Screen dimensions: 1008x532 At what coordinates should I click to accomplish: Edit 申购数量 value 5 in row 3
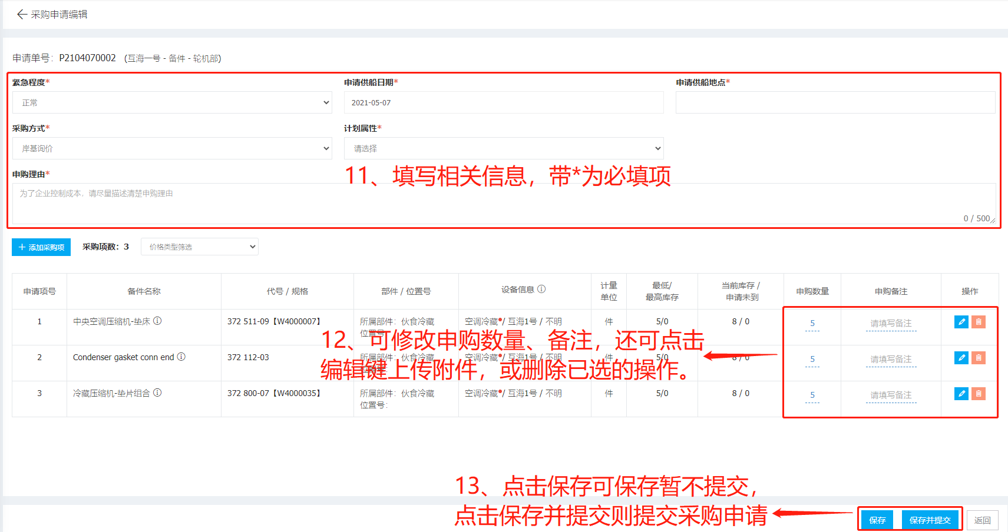pos(812,395)
